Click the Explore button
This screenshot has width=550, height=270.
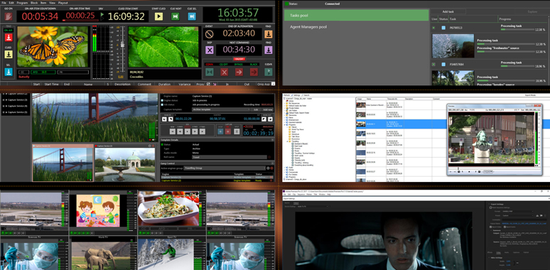[x=532, y=12]
